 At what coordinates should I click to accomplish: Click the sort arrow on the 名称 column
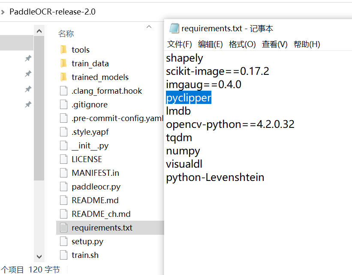pyautogui.click(x=150, y=27)
